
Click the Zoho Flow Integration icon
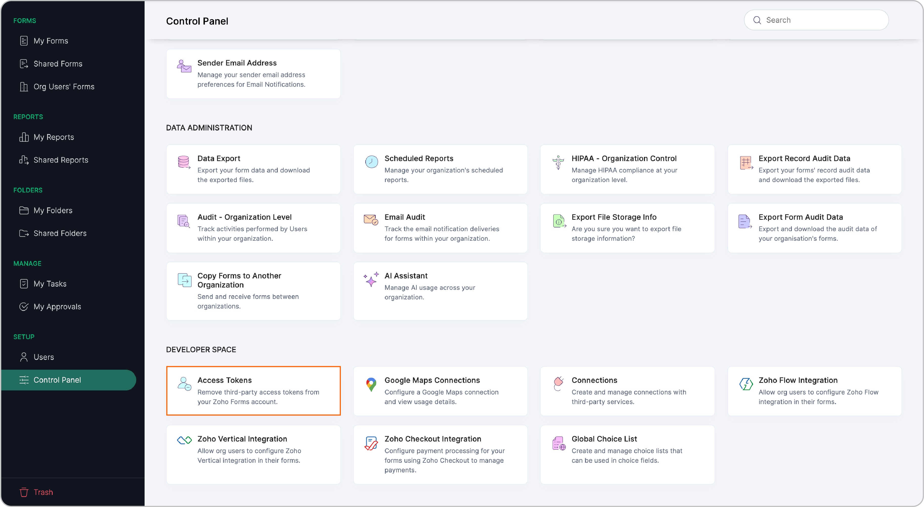tap(746, 384)
